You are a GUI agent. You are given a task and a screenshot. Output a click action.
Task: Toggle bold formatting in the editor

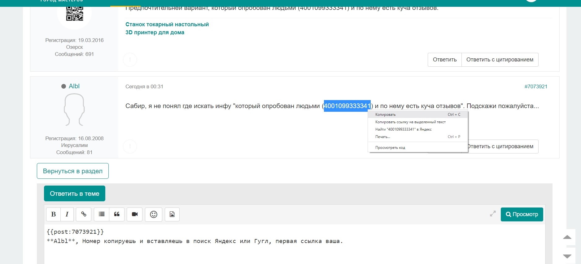pyautogui.click(x=54, y=214)
